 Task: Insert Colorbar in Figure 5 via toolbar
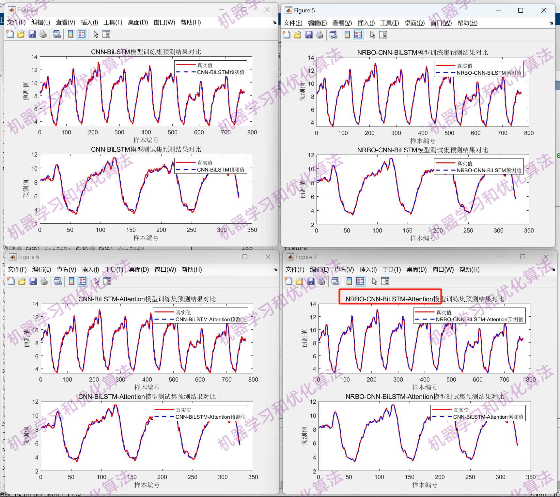click(347, 35)
